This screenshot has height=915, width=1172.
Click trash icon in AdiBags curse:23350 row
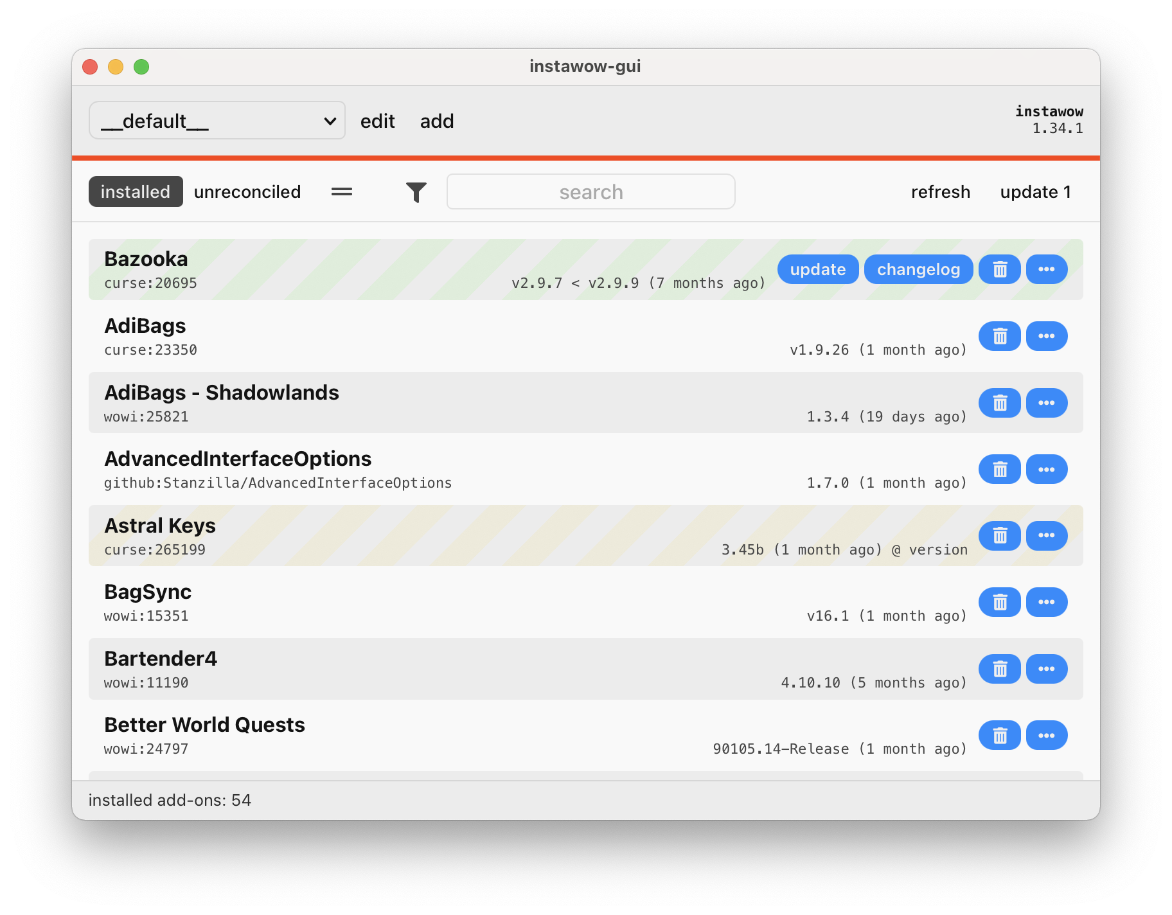coord(999,336)
